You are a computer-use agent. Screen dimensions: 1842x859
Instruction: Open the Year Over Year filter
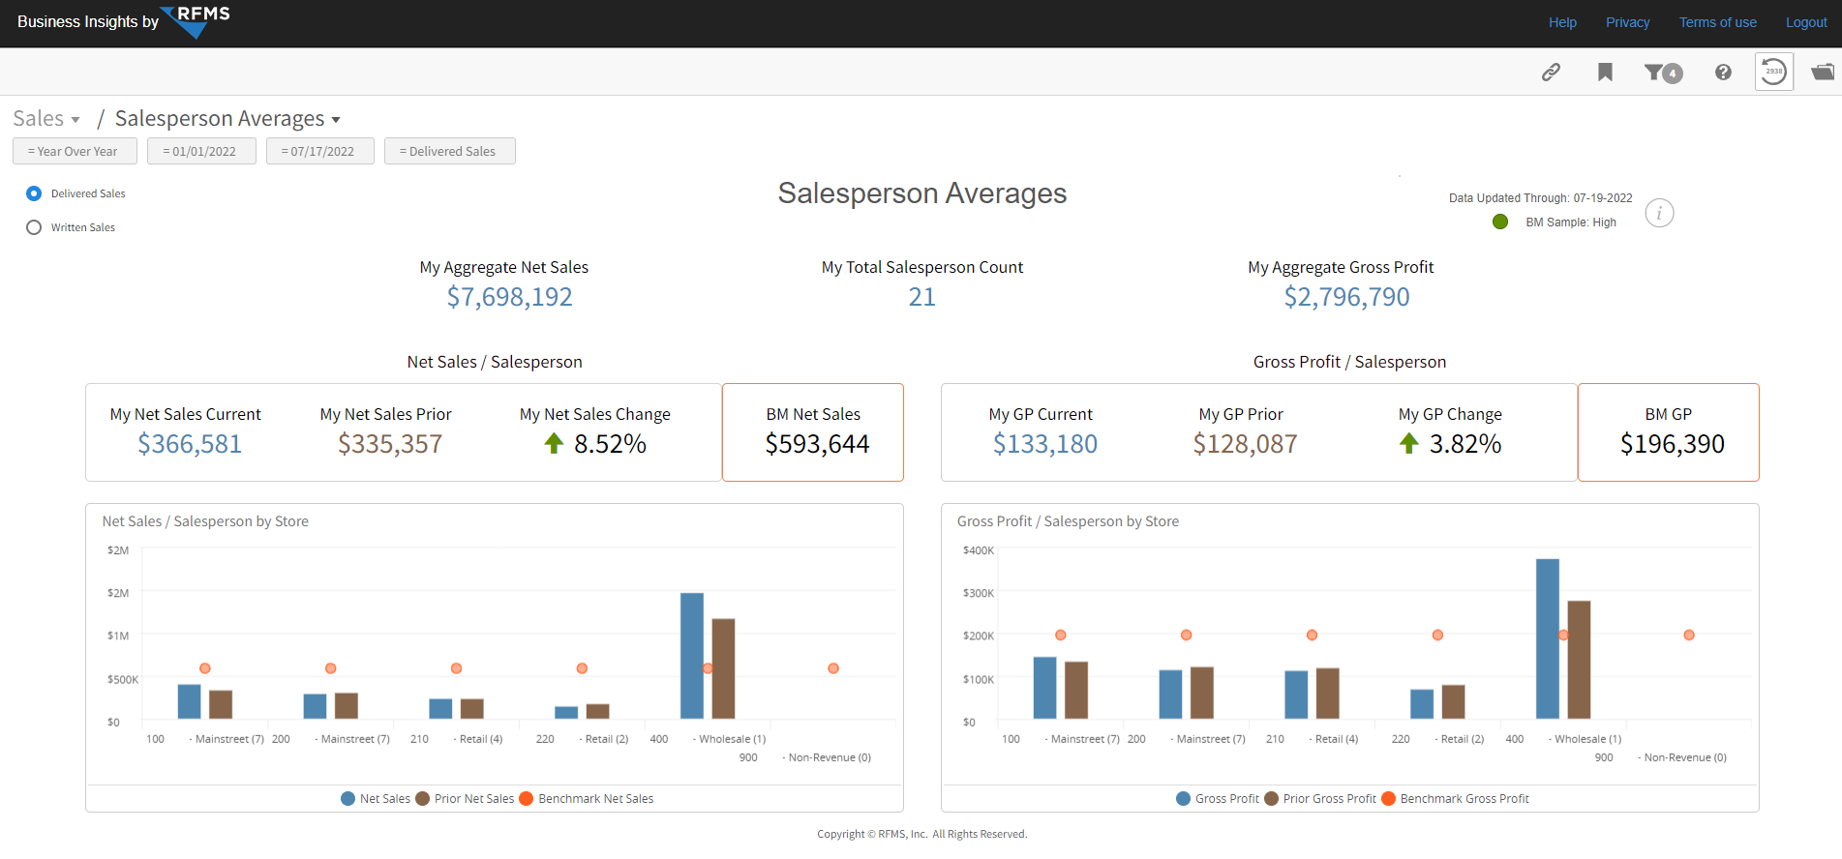coord(75,151)
